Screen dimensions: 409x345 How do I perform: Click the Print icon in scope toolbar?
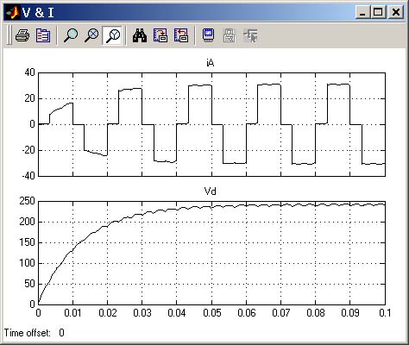point(22,35)
